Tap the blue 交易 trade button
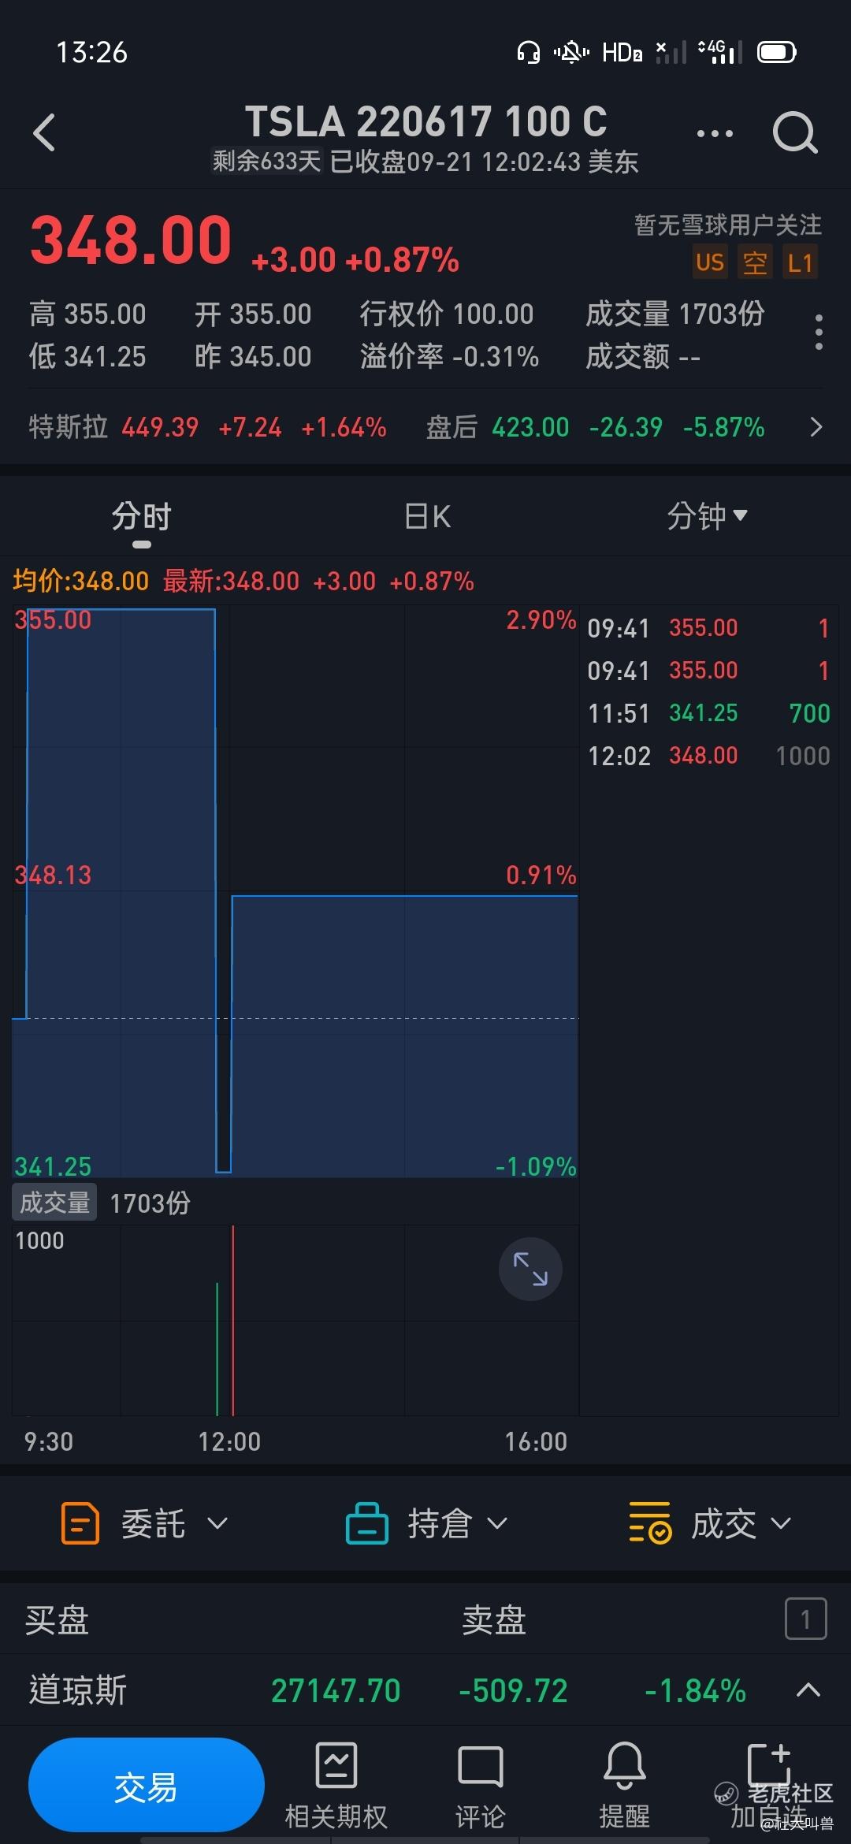This screenshot has width=851, height=1844. (147, 1785)
